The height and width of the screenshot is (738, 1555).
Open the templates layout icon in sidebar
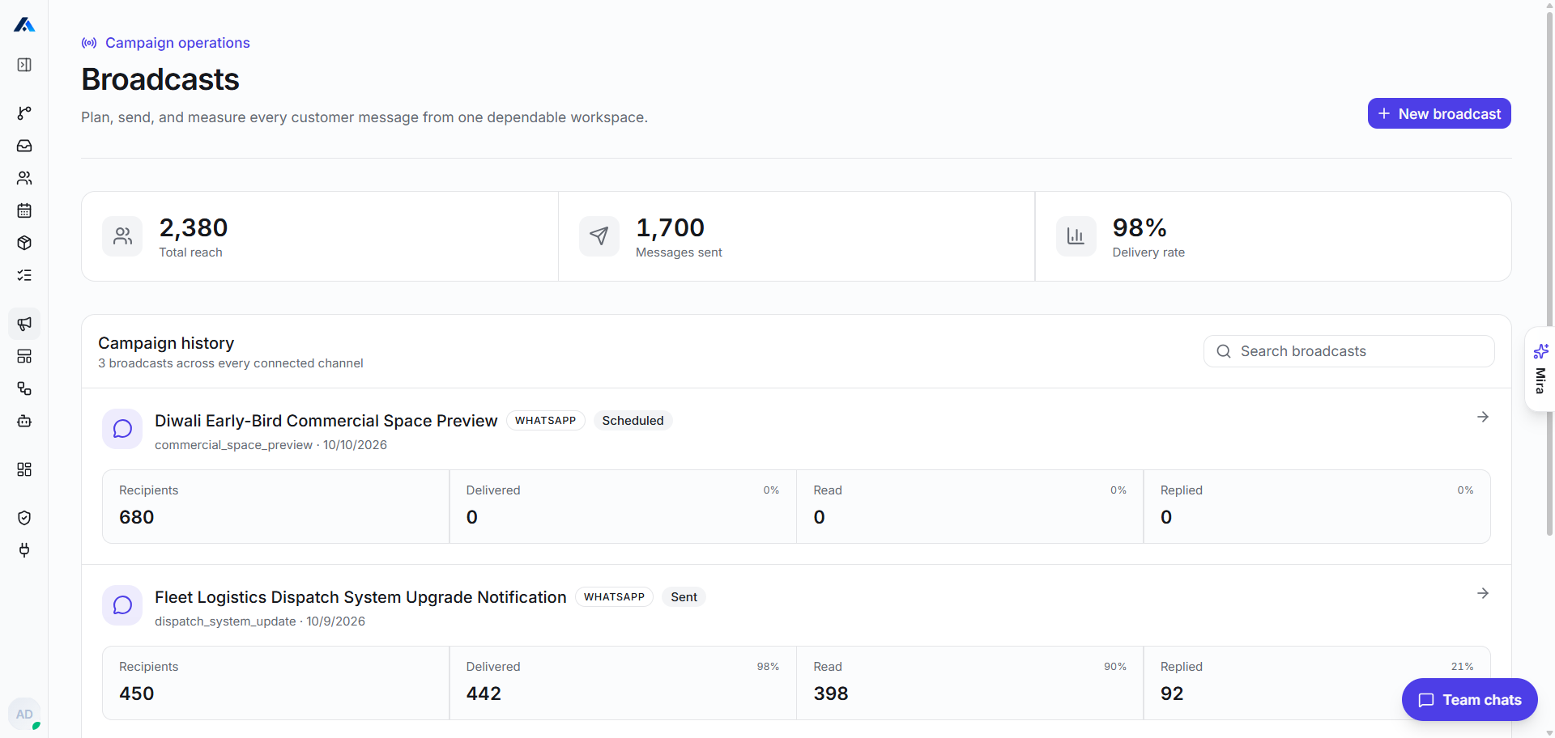click(24, 356)
